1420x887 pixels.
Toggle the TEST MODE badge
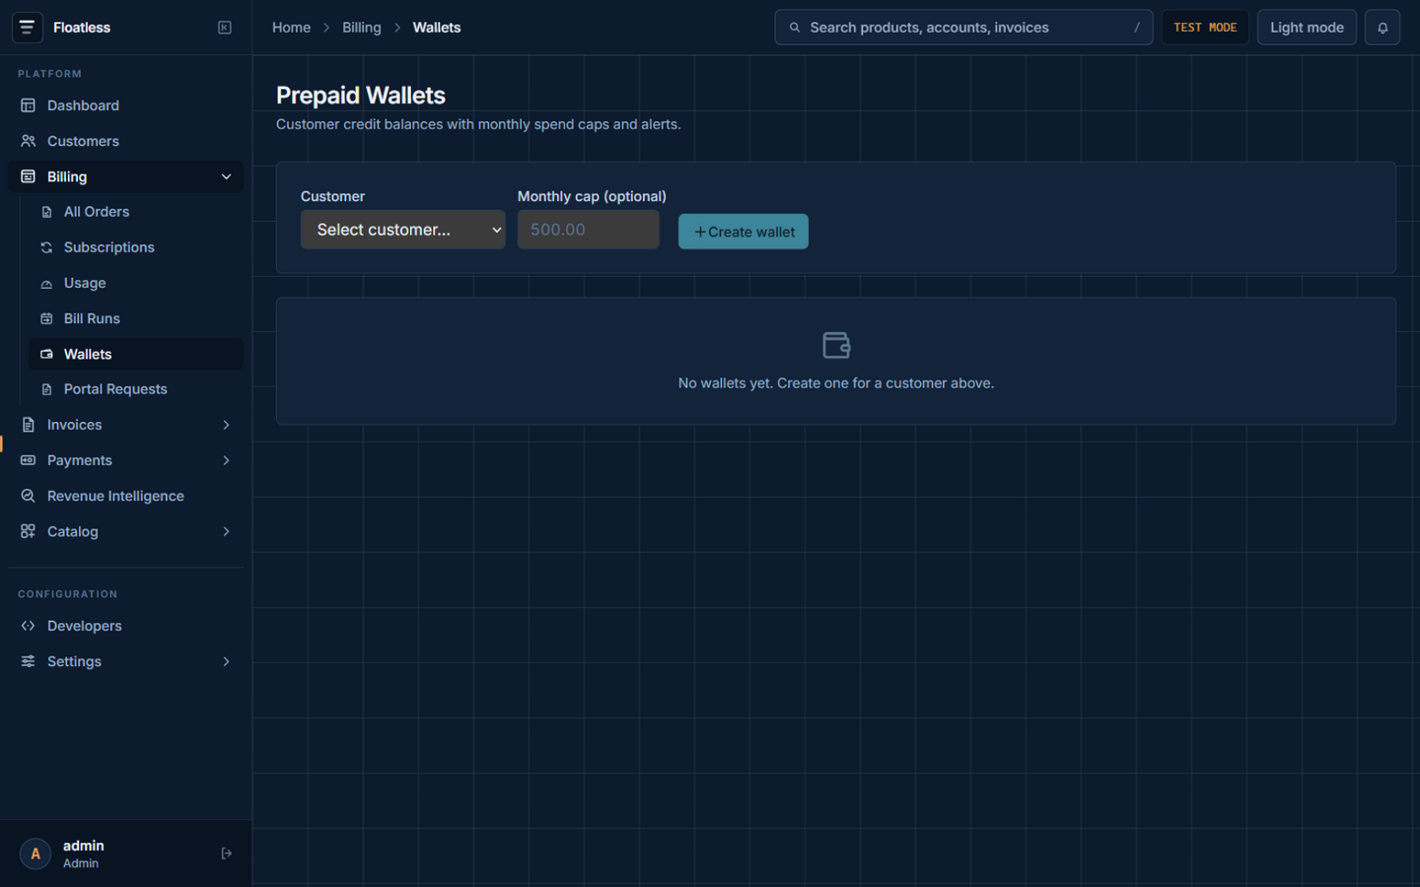point(1205,28)
